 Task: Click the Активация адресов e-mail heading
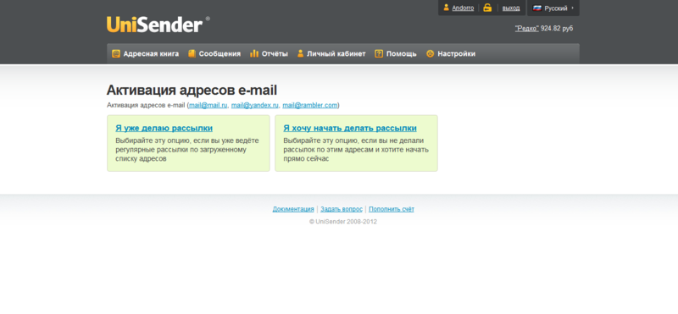click(192, 90)
